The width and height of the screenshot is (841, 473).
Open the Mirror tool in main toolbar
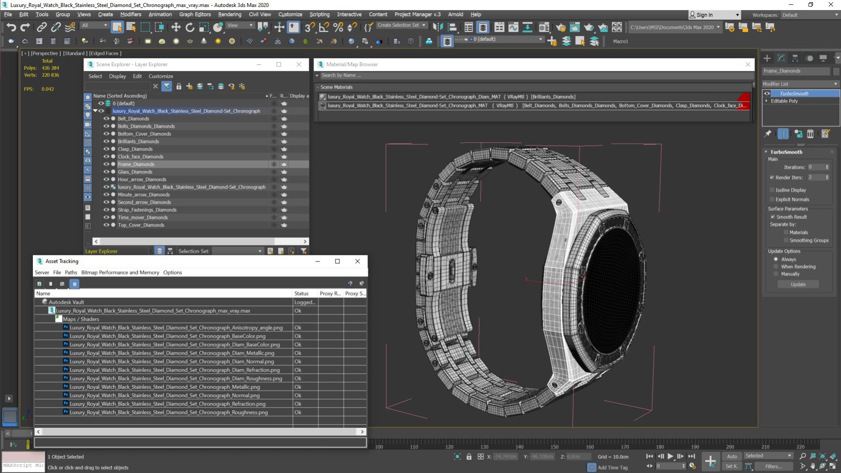pos(438,27)
